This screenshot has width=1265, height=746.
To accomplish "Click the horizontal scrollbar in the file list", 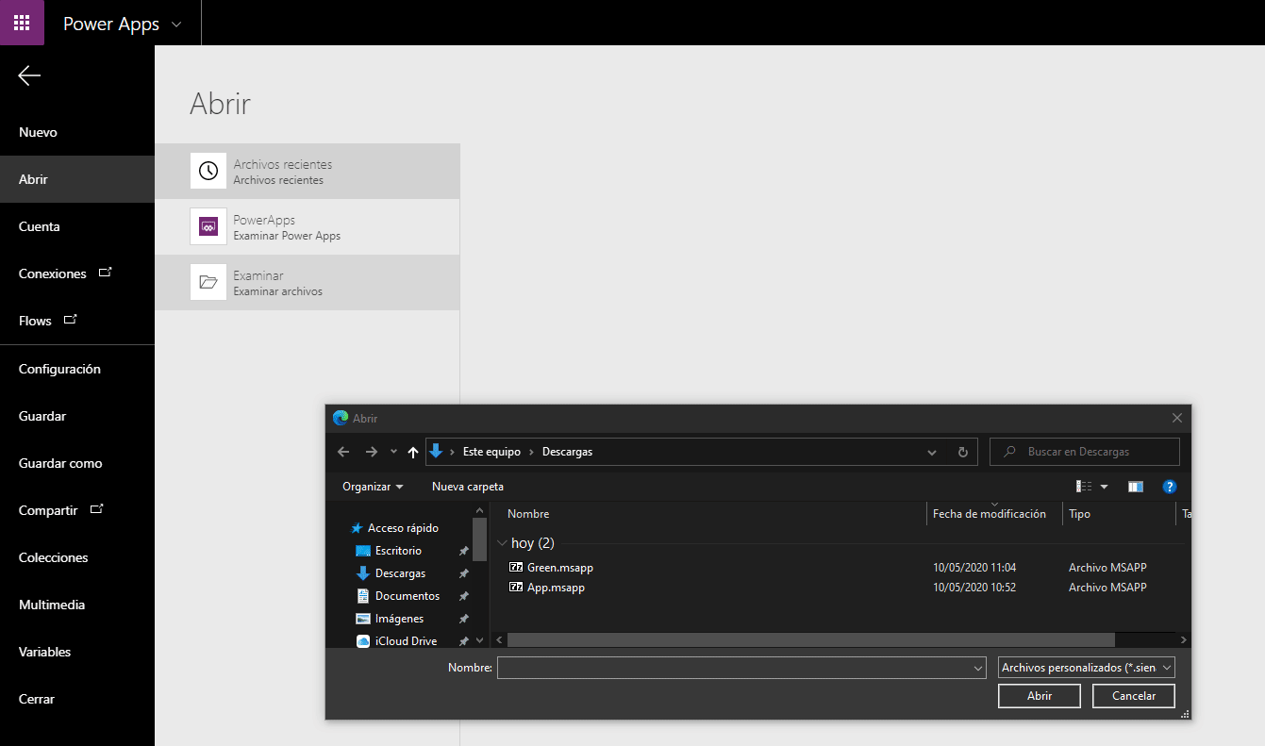I will tap(810, 639).
